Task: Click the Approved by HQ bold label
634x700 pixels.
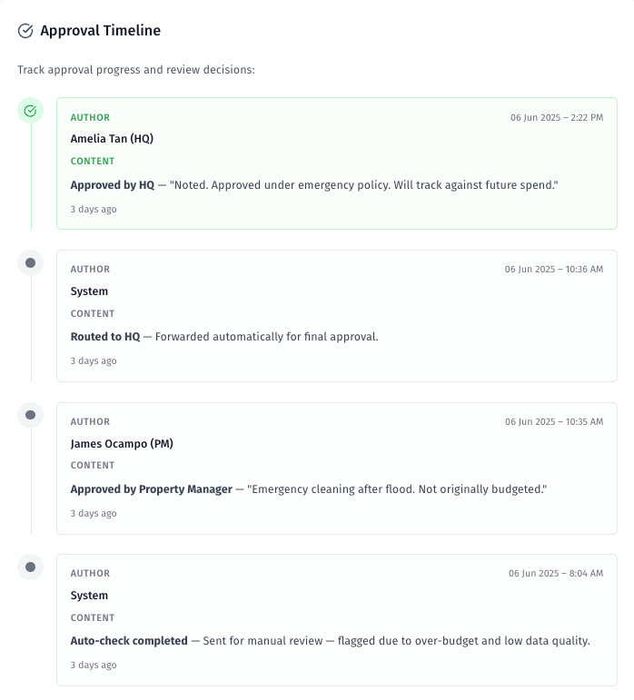Action: click(x=113, y=185)
